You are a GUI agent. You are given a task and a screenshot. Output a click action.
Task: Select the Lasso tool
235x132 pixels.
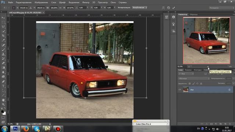point(3,27)
